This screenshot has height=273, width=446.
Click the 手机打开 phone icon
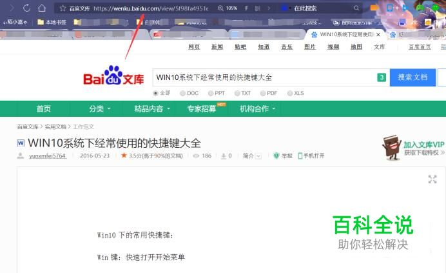[x=300, y=156]
